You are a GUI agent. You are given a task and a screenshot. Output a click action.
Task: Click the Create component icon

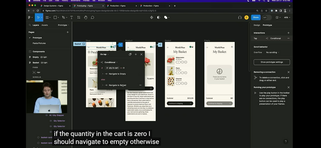[x=151, y=17]
